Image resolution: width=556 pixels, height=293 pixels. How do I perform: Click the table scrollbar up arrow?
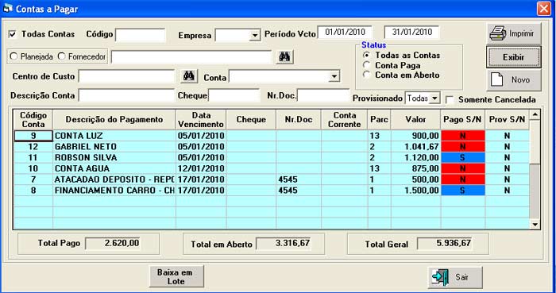(x=535, y=114)
